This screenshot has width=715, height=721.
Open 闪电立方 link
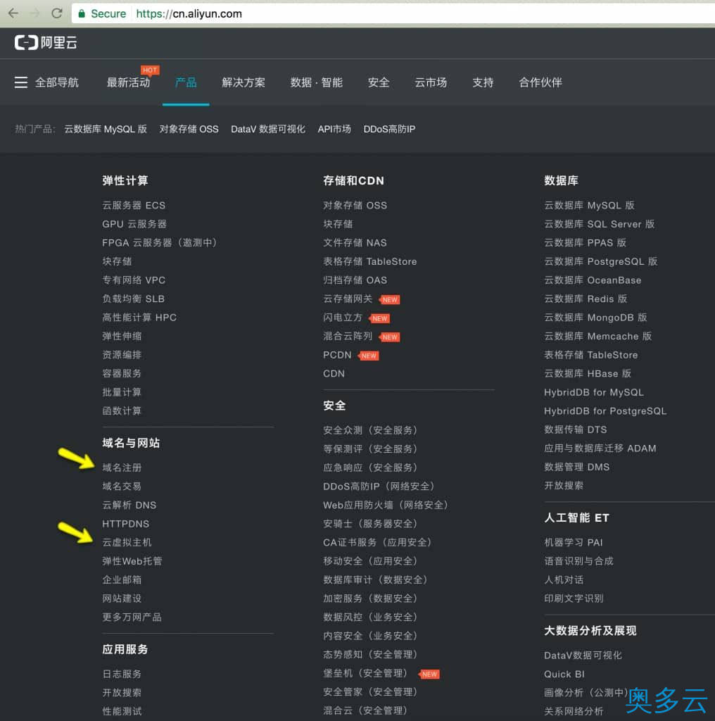342,318
